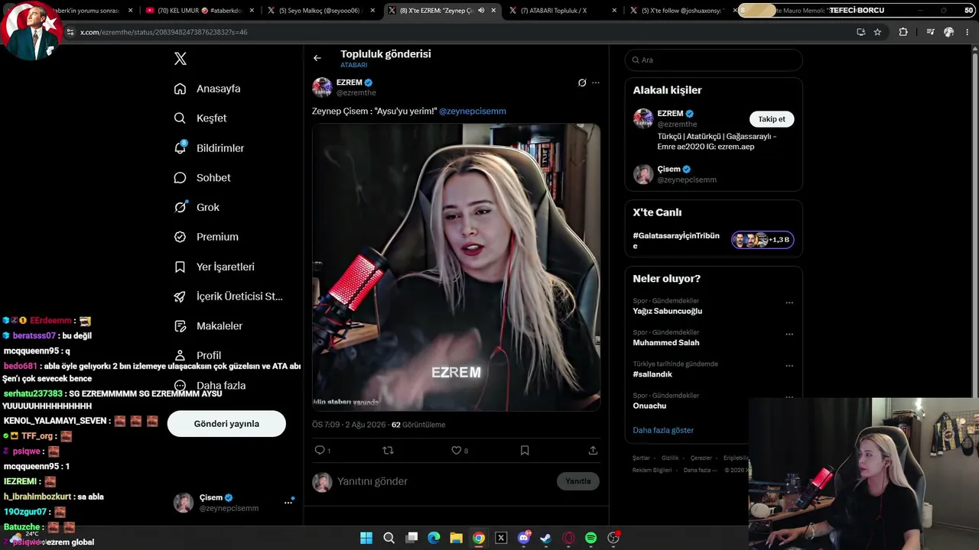Reply to the post via comment icon

point(320,451)
